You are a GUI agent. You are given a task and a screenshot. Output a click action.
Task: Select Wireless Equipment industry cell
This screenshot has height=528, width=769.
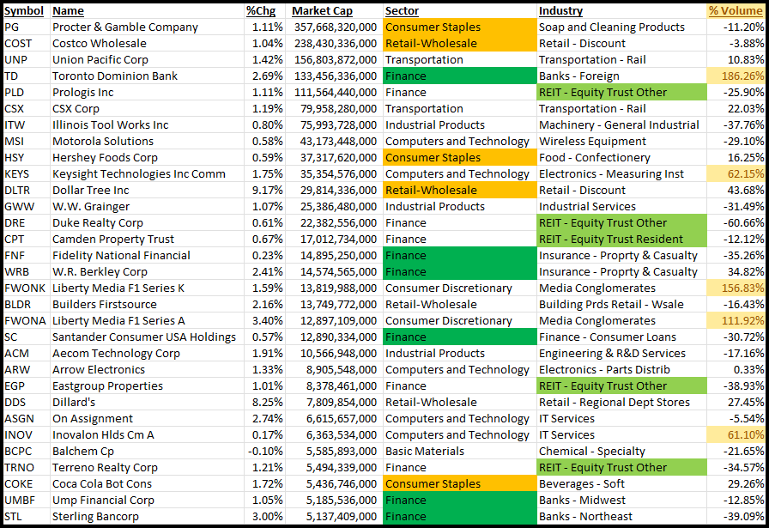(622, 141)
